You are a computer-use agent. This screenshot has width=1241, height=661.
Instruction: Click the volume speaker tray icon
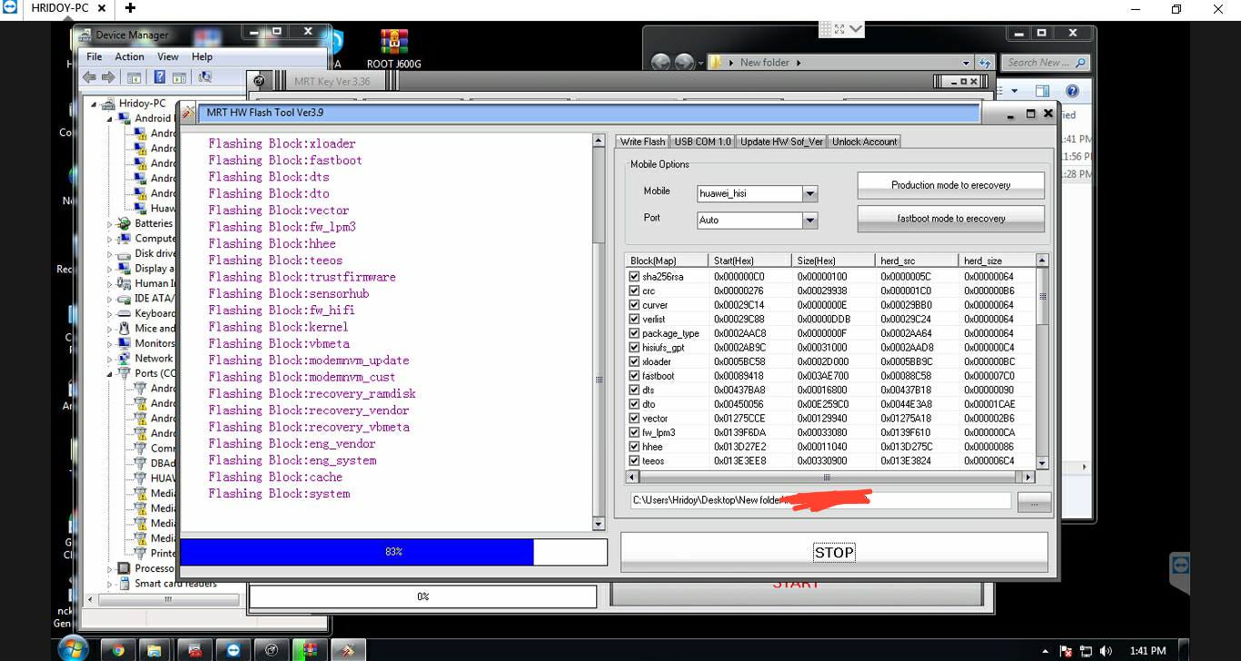(1105, 651)
